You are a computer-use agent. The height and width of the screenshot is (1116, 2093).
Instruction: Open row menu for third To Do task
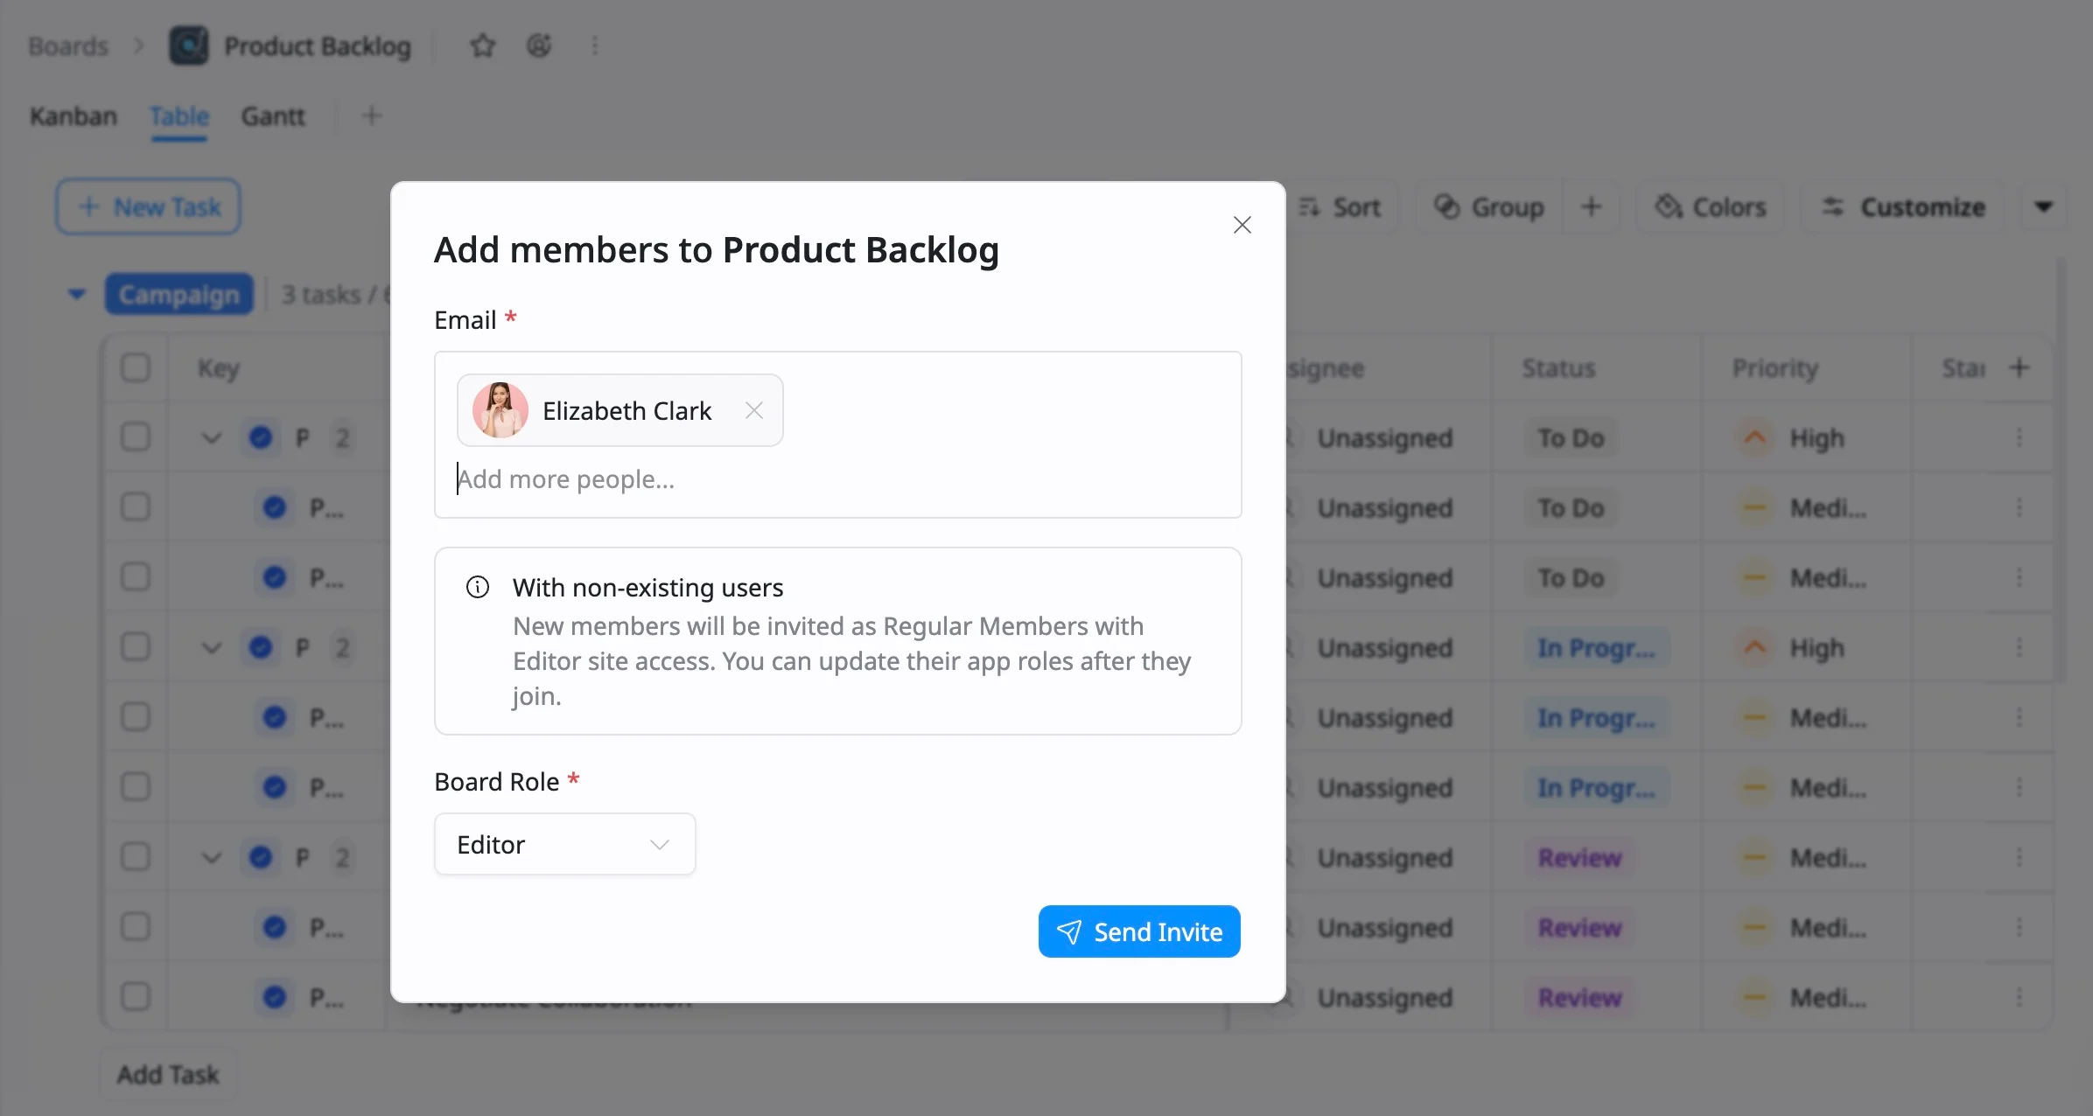[x=2019, y=577]
